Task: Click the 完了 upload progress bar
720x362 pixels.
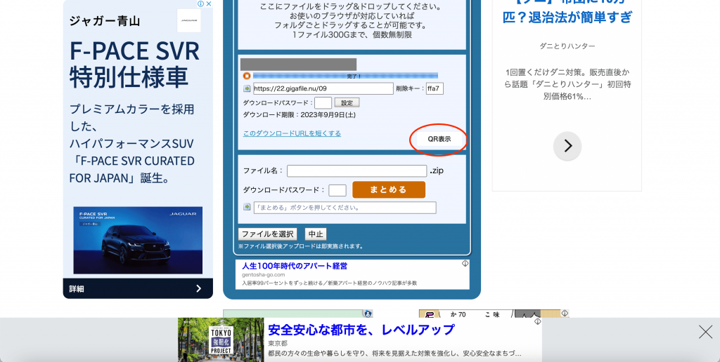Action: (x=345, y=76)
